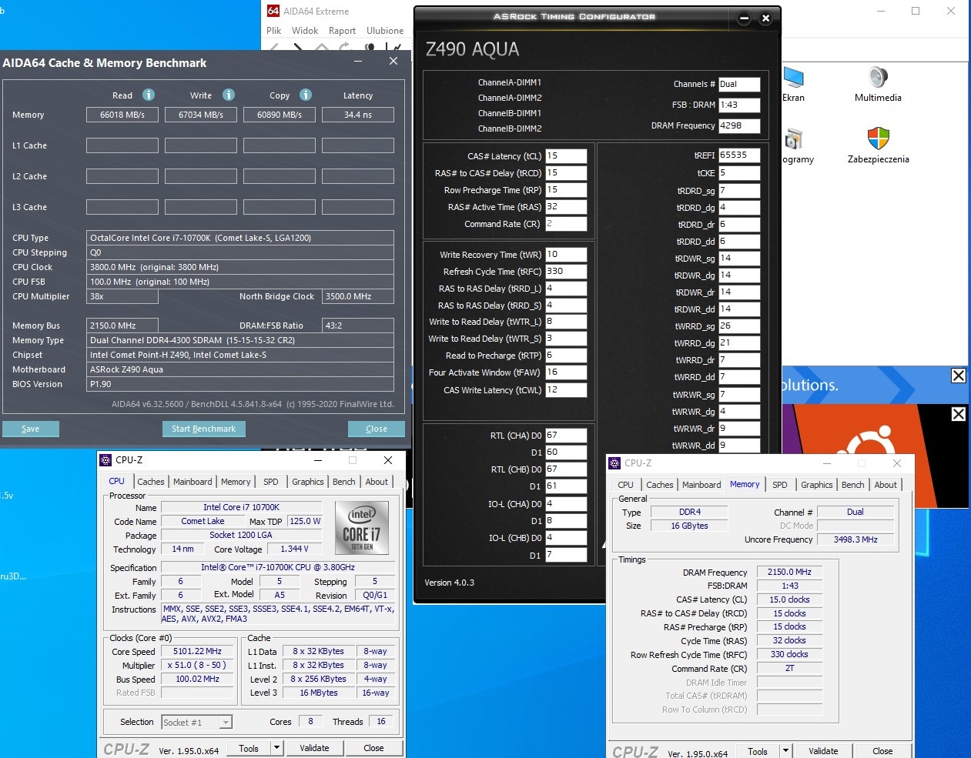Click the info icon next to Copy
The height and width of the screenshot is (758, 971).
point(306,95)
